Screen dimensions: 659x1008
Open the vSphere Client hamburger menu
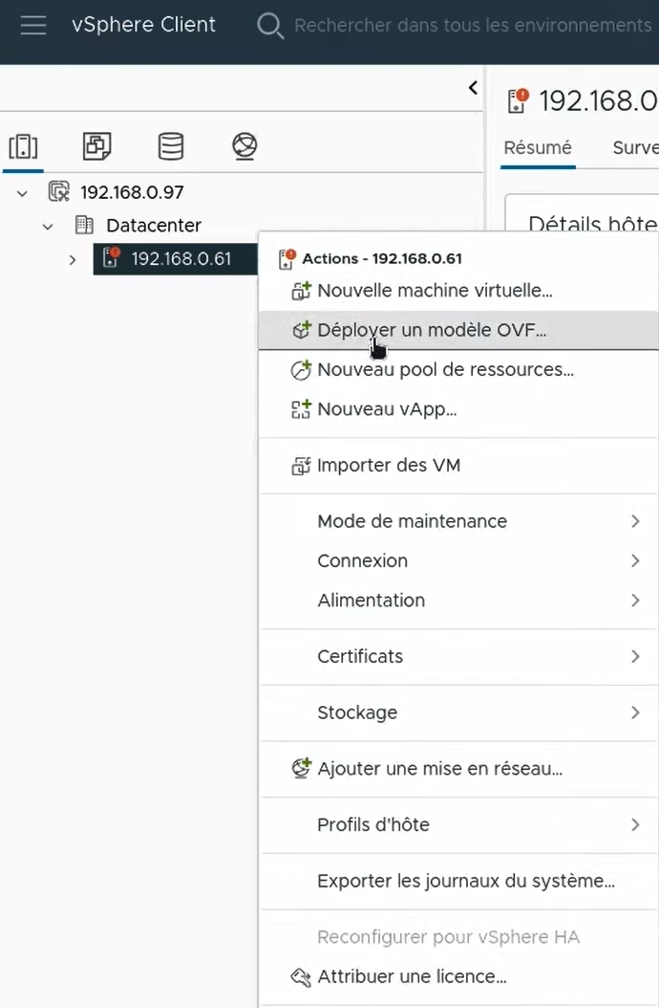point(33,25)
